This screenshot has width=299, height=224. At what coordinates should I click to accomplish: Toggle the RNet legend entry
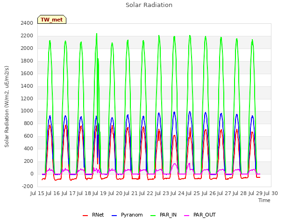click(x=93, y=215)
